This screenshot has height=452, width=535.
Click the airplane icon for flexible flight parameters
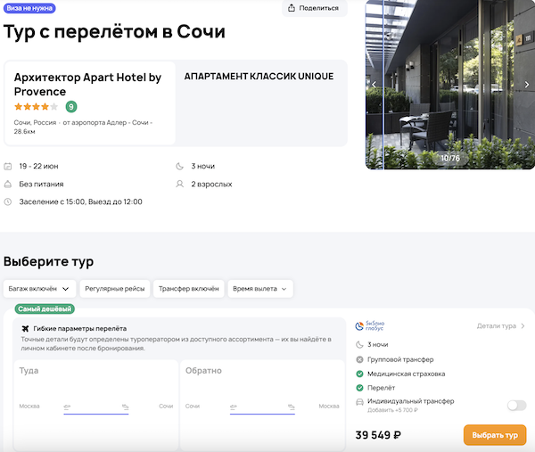[25, 329]
